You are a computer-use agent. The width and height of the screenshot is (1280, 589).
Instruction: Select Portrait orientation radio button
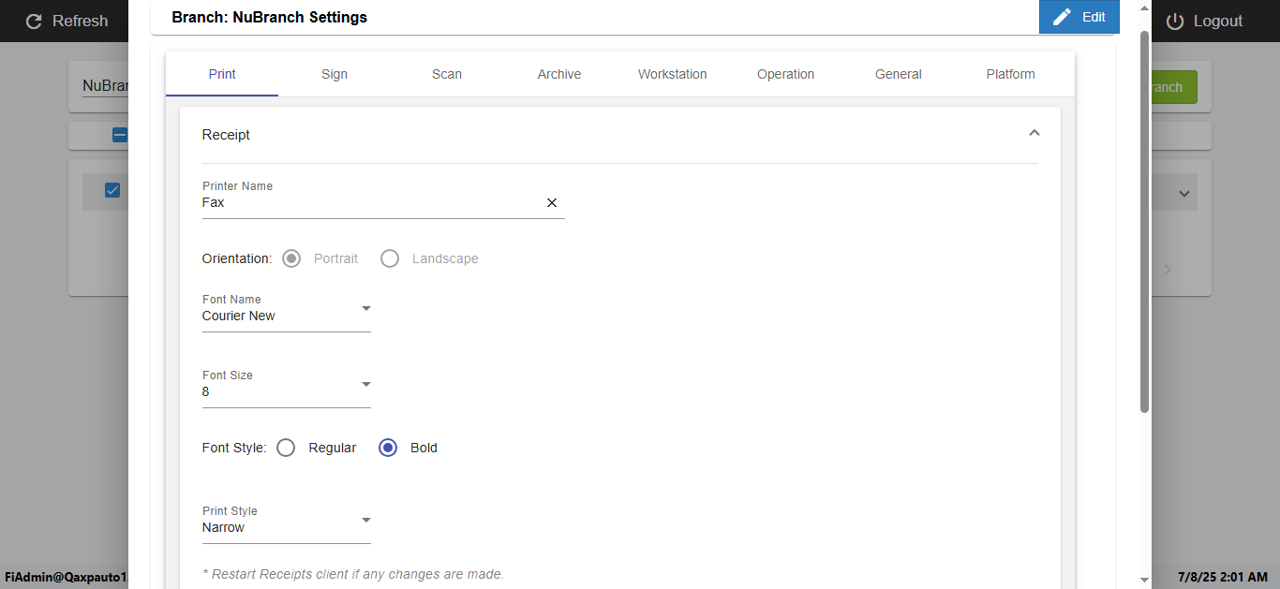(x=291, y=258)
